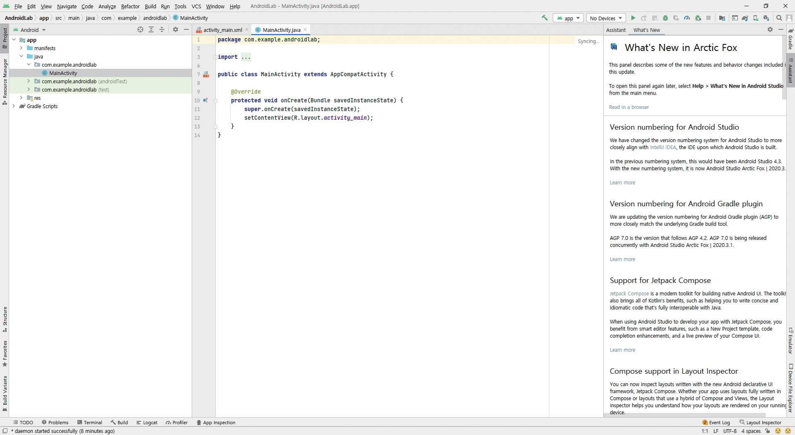Click the UTF-8 encoding in status bar
The image size is (795, 435).
730,431
